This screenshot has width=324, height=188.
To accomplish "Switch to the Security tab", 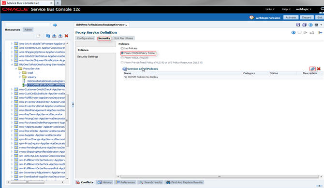I will coord(104,38).
